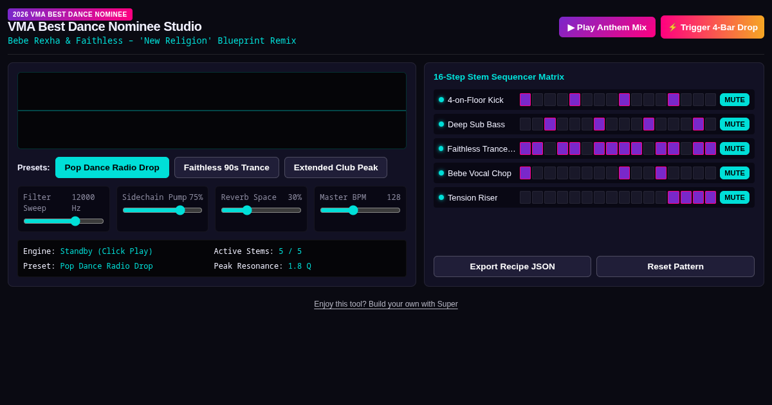This screenshot has height=405, width=772.
Task: Click the 'Tension Riser' stem label
Action: pos(473,197)
